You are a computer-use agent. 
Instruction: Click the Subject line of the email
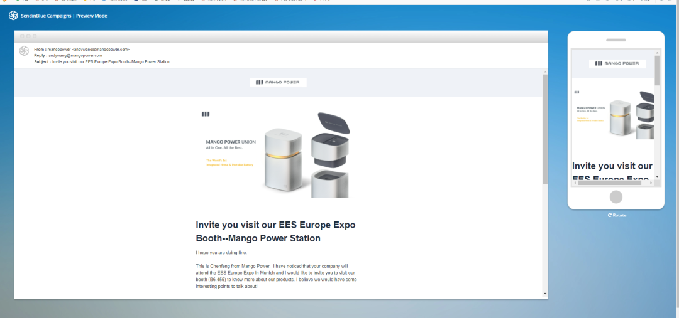102,62
